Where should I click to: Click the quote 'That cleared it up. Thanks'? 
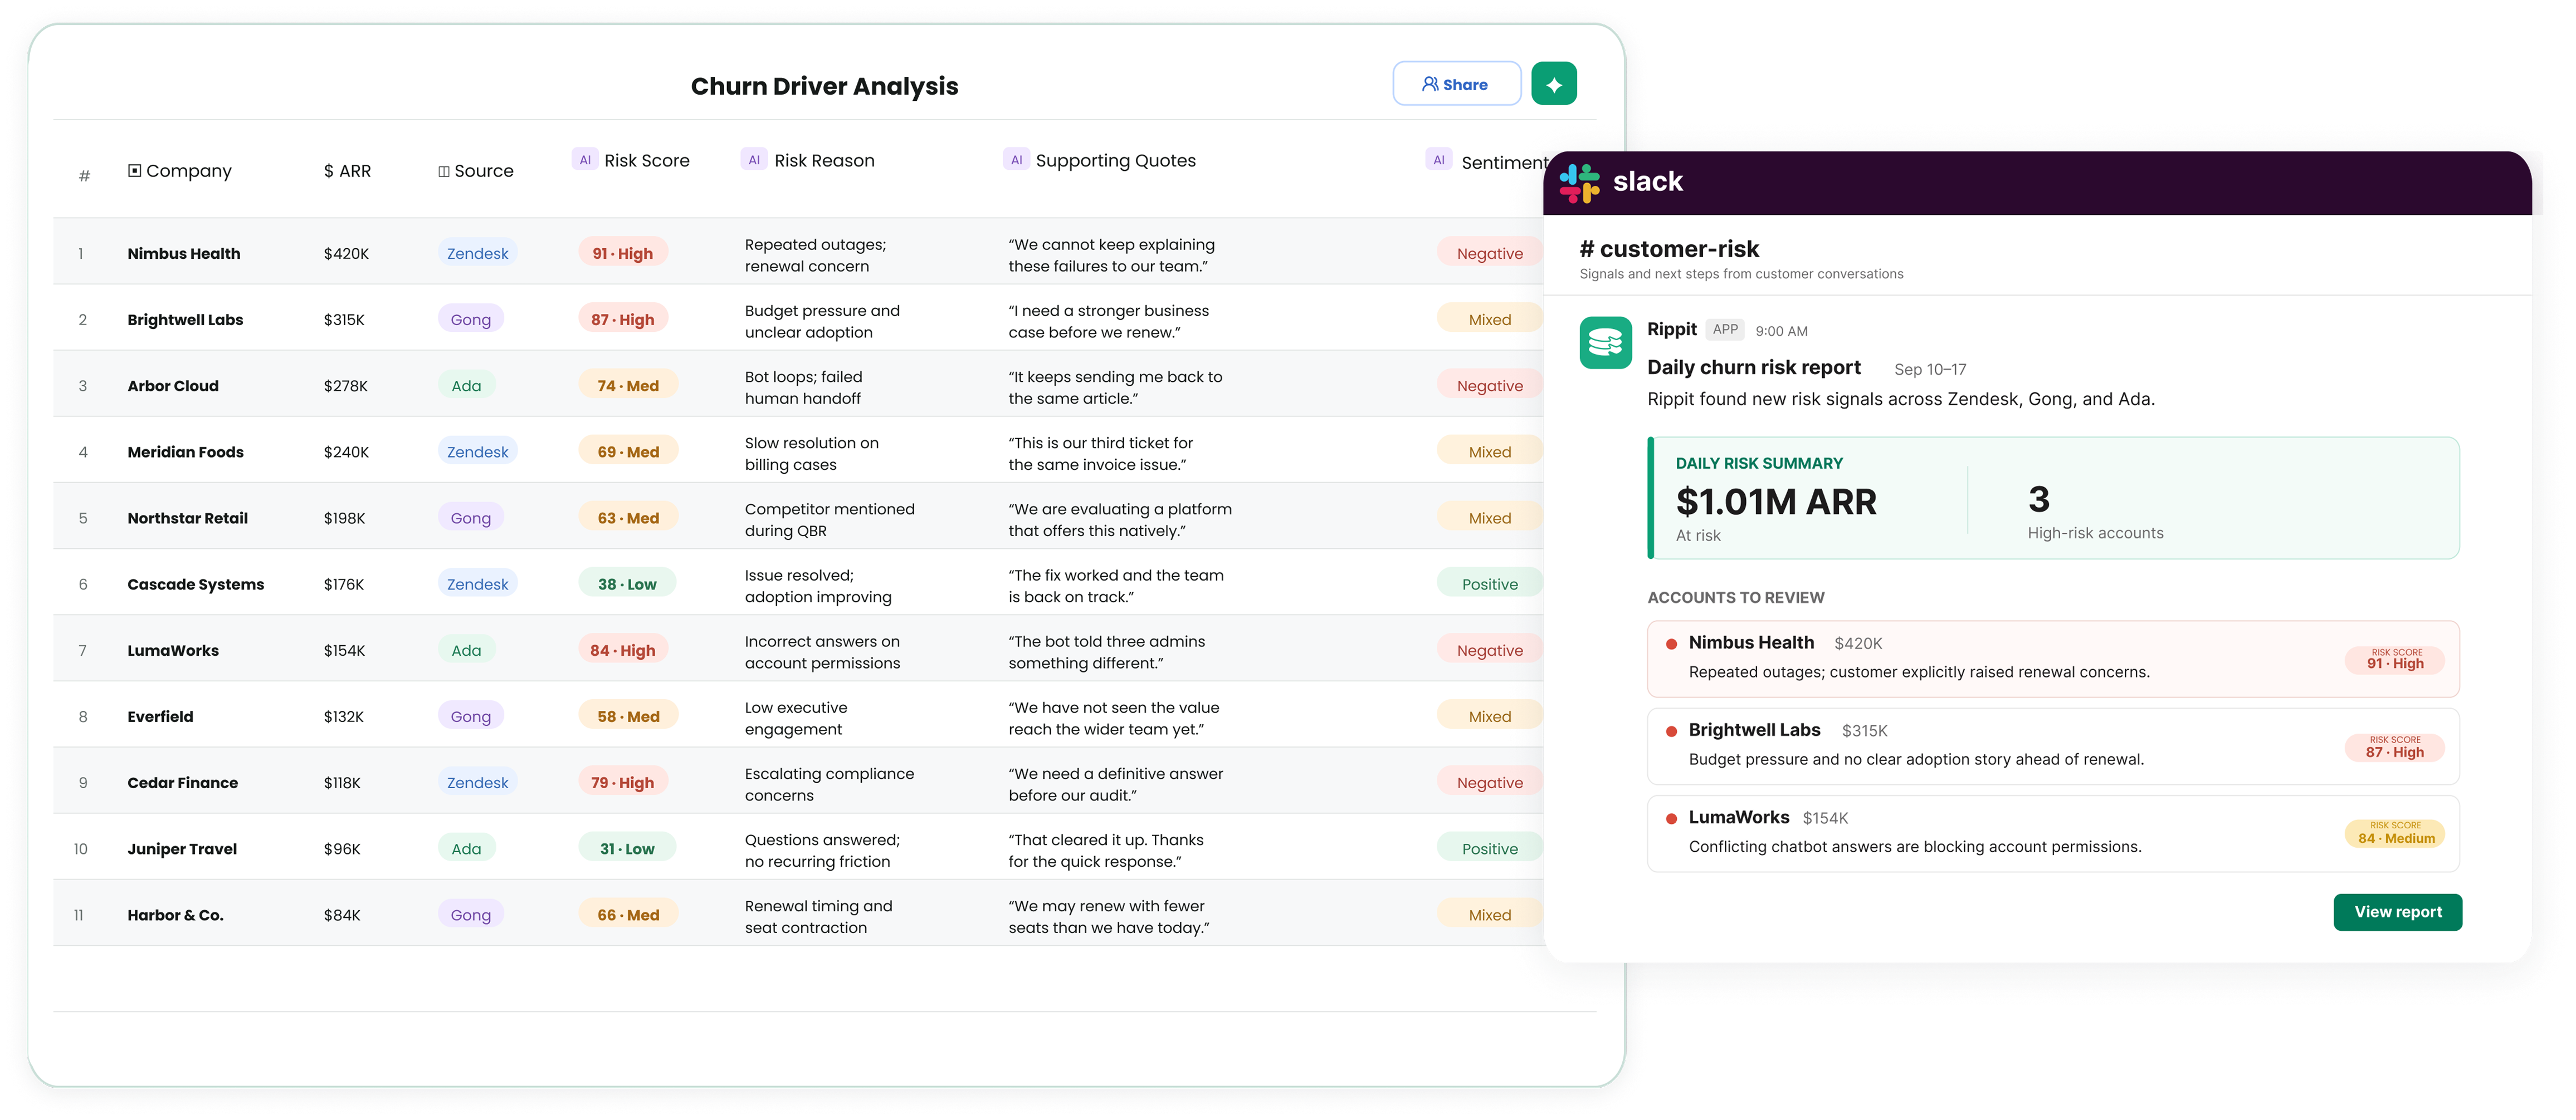[1105, 840]
